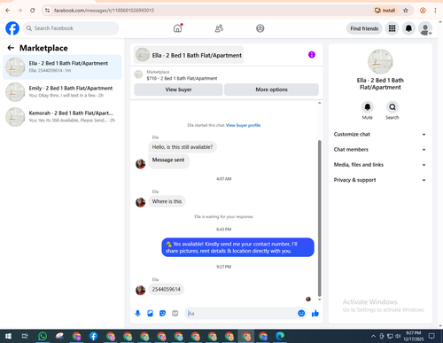Open the Windows notification center icon
Image resolution: width=443 pixels, height=343 pixels.
click(x=431, y=336)
